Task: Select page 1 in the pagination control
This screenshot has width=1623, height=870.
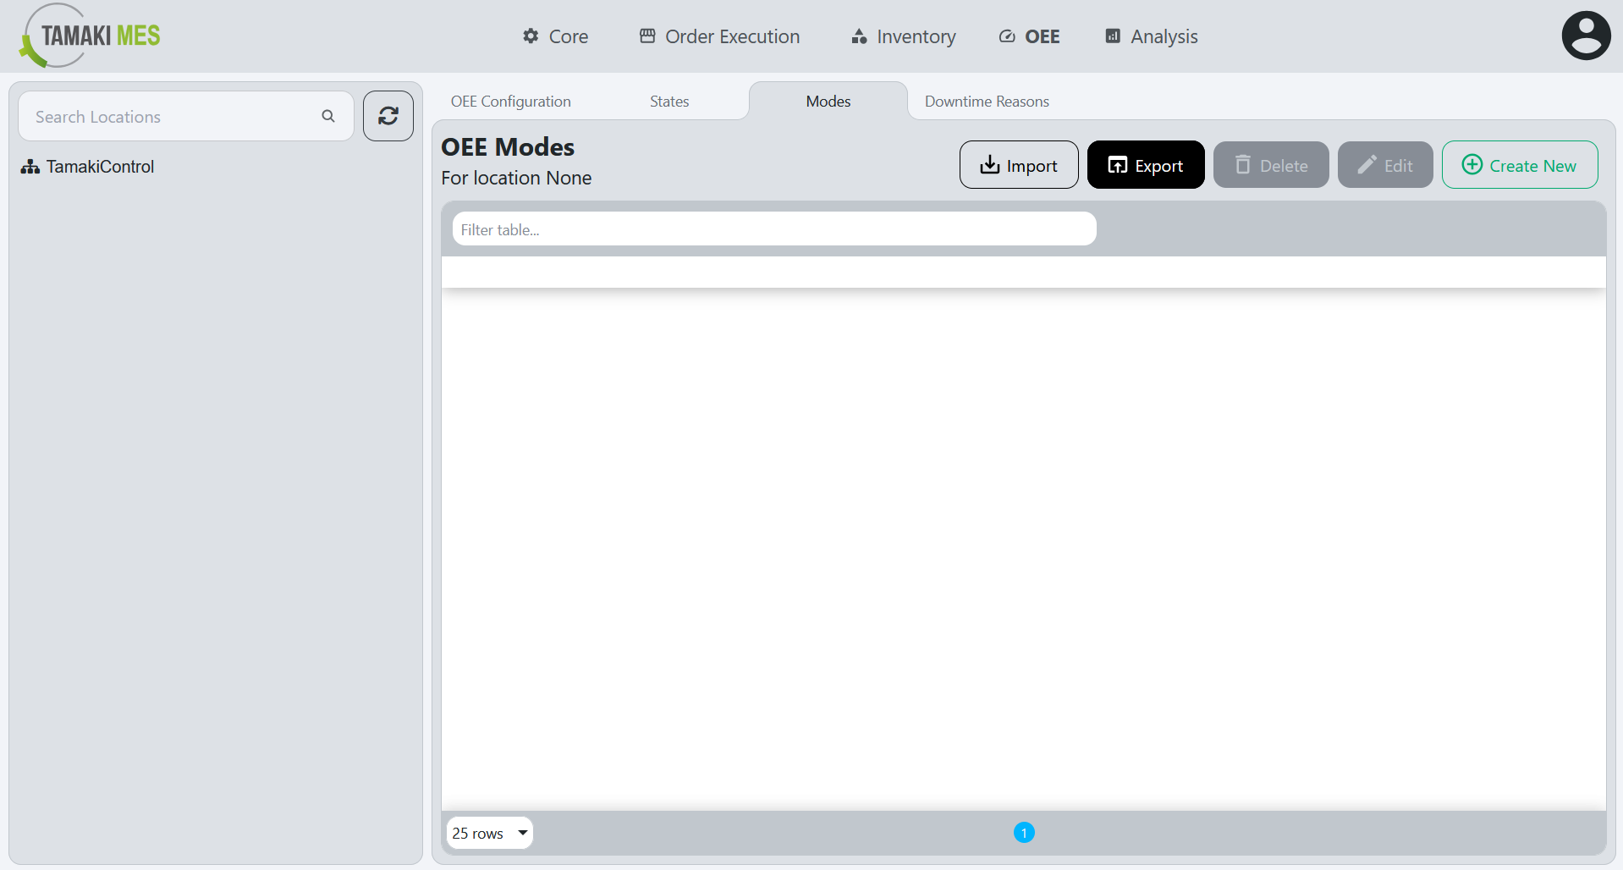Action: (1024, 832)
